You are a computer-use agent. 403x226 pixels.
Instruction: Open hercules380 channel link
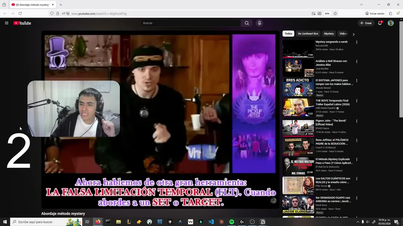coord(322,46)
